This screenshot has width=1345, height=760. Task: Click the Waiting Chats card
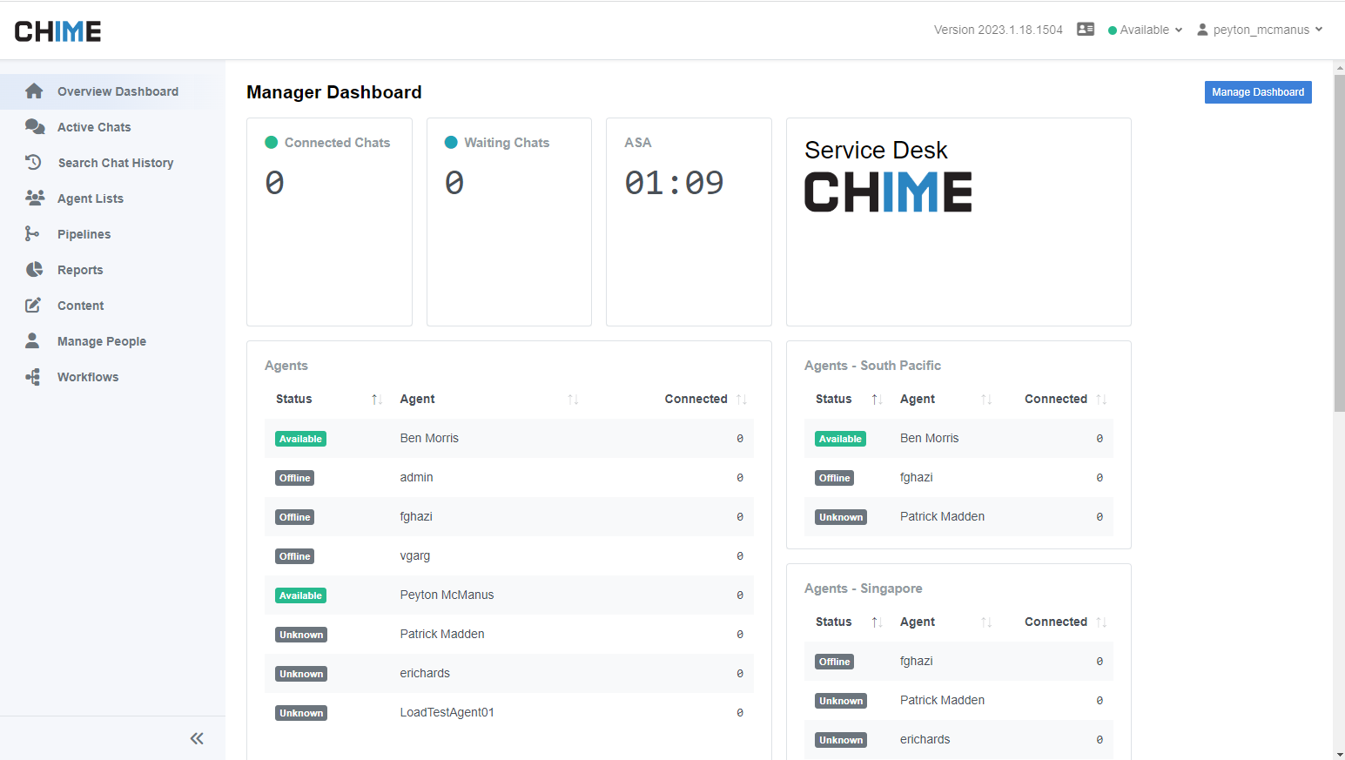pos(509,222)
